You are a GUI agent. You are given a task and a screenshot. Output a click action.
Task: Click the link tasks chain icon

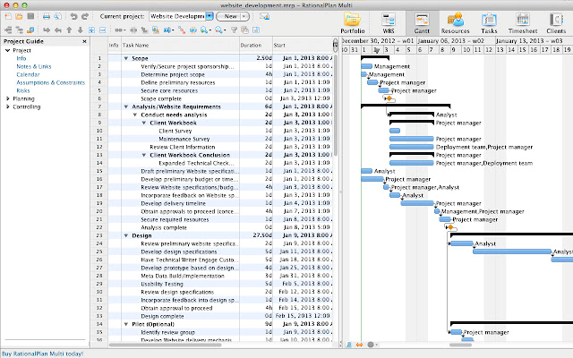pyautogui.click(x=119, y=30)
